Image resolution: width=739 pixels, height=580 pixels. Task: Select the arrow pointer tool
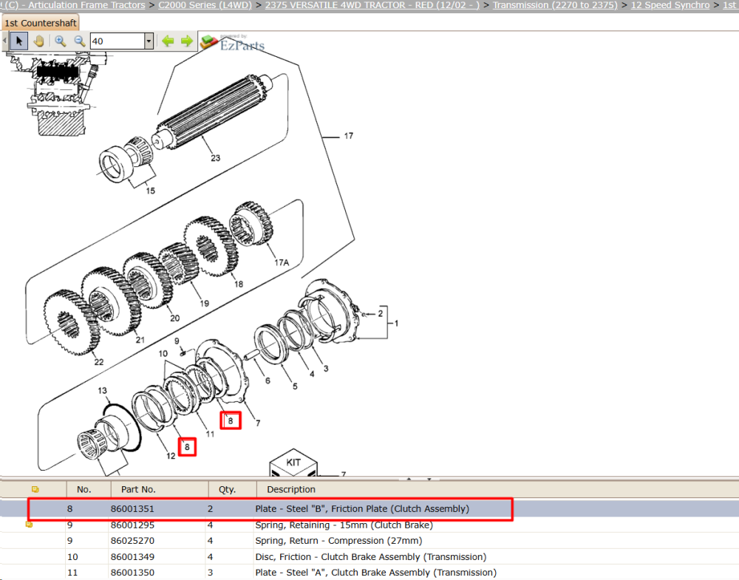click(19, 41)
